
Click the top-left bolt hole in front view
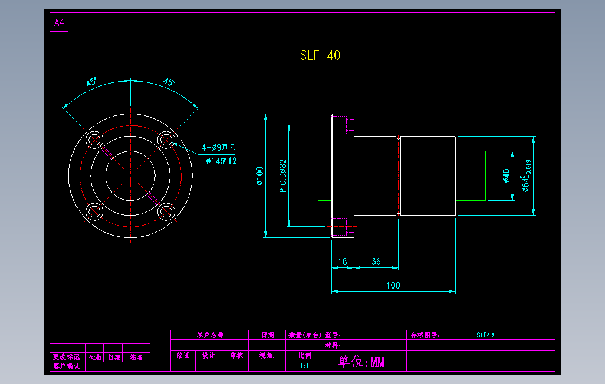[94, 140]
